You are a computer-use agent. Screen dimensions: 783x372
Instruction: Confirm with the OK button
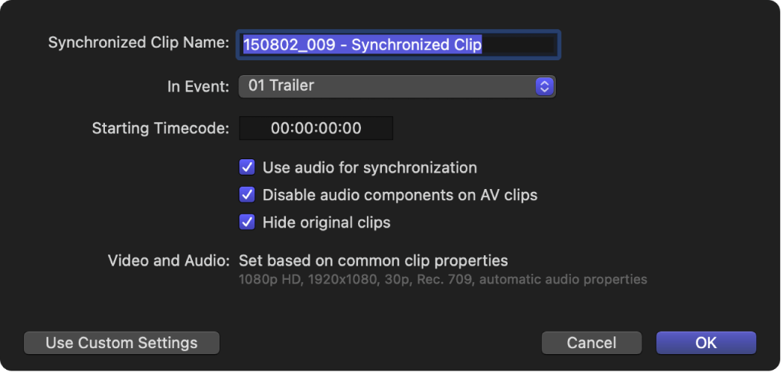[706, 343]
